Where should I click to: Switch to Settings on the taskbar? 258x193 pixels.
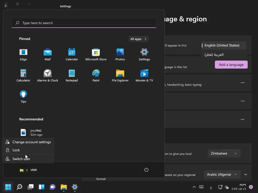point(75,187)
